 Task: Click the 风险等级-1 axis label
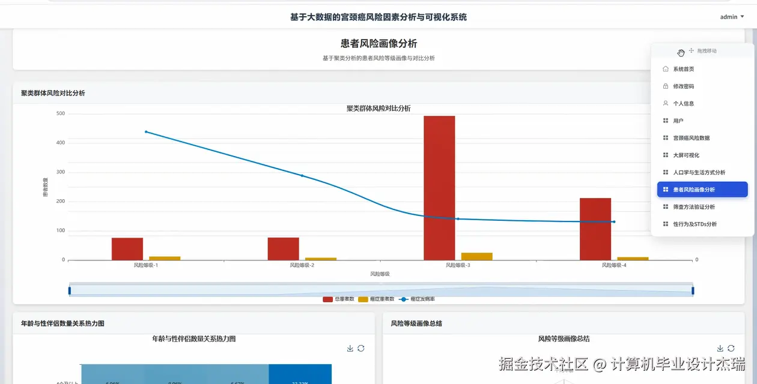coord(146,265)
